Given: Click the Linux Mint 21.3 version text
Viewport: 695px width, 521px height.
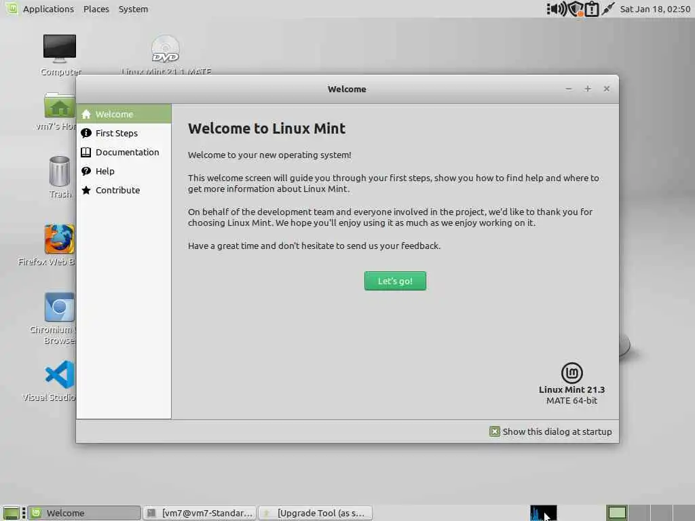Looking at the screenshot, I should click(x=571, y=389).
